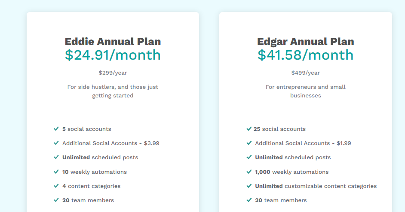Click the $41.58/month price
Viewport: 405px width, 212px height.
[306, 55]
